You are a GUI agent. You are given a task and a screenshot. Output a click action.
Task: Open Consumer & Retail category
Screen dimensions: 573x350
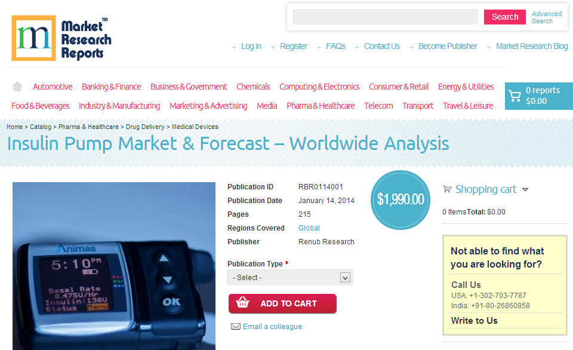(399, 87)
